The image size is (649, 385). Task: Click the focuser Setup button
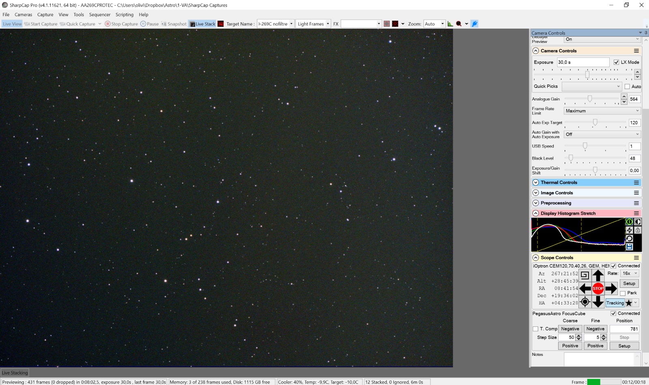(624, 346)
